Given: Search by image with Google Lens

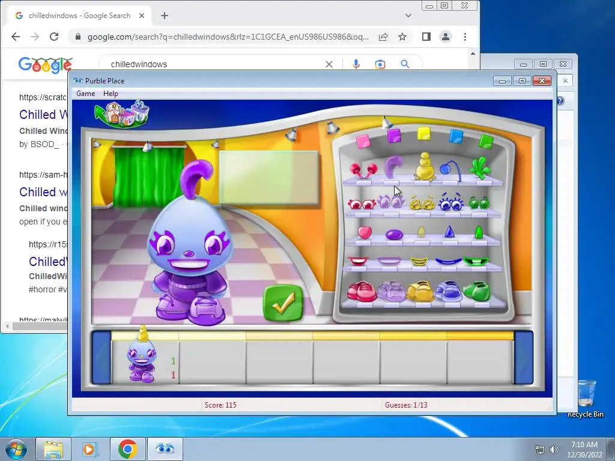Looking at the screenshot, I should (x=380, y=64).
